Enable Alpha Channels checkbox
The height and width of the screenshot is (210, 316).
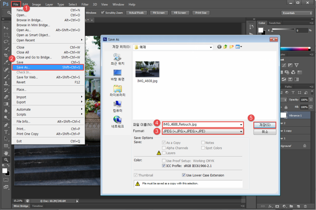[164, 148]
